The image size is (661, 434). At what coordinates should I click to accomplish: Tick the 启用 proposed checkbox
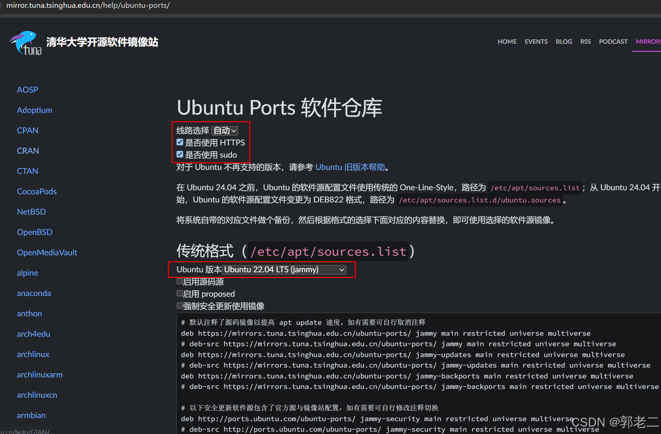[180, 293]
